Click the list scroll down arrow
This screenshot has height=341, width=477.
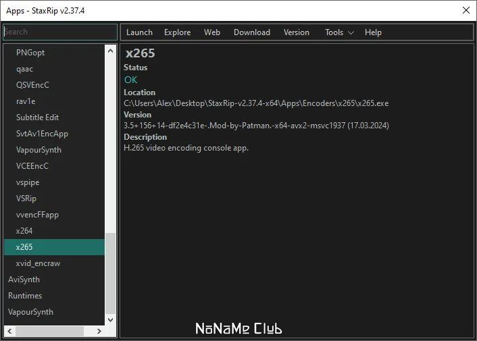(110, 319)
